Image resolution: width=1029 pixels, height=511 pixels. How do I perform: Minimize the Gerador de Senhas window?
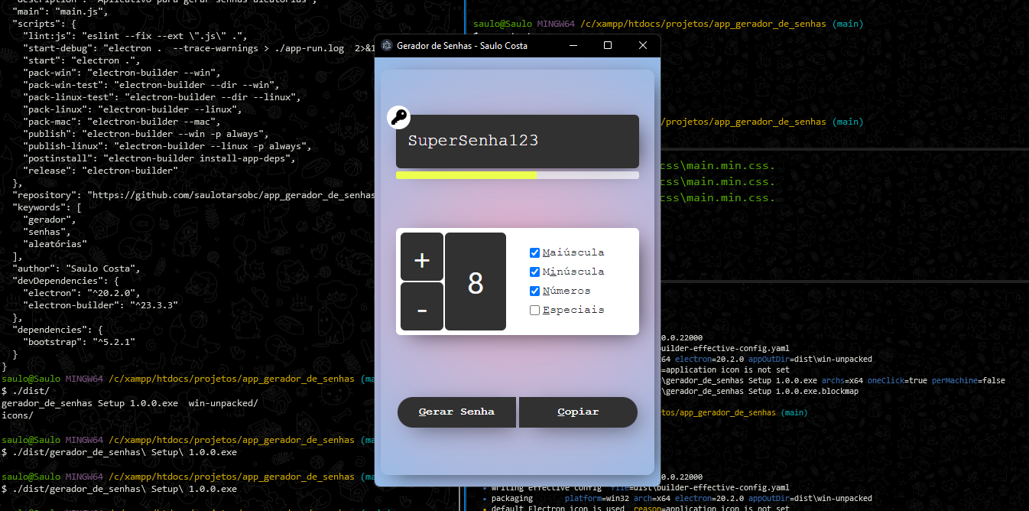click(573, 46)
